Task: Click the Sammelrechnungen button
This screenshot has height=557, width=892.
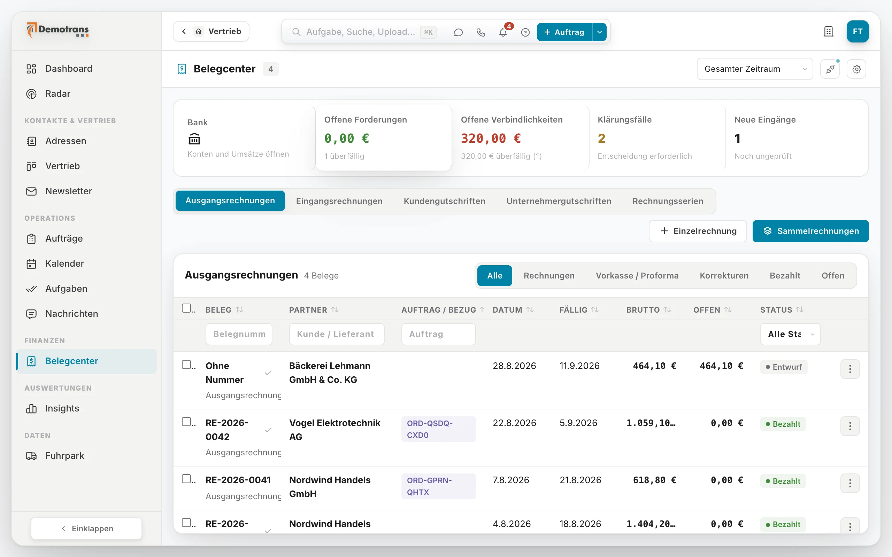Action: (x=810, y=231)
